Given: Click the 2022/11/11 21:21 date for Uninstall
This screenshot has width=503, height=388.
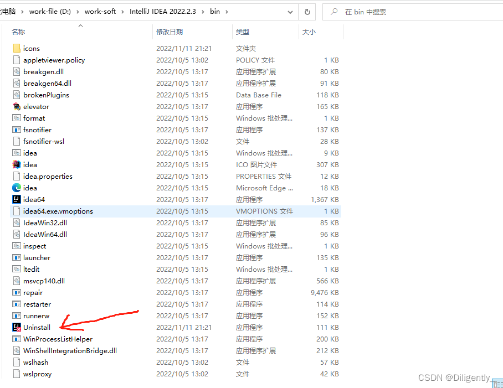Looking at the screenshot, I should tap(184, 328).
